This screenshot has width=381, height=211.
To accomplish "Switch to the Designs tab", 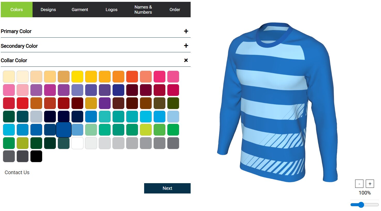I will click(x=48, y=10).
